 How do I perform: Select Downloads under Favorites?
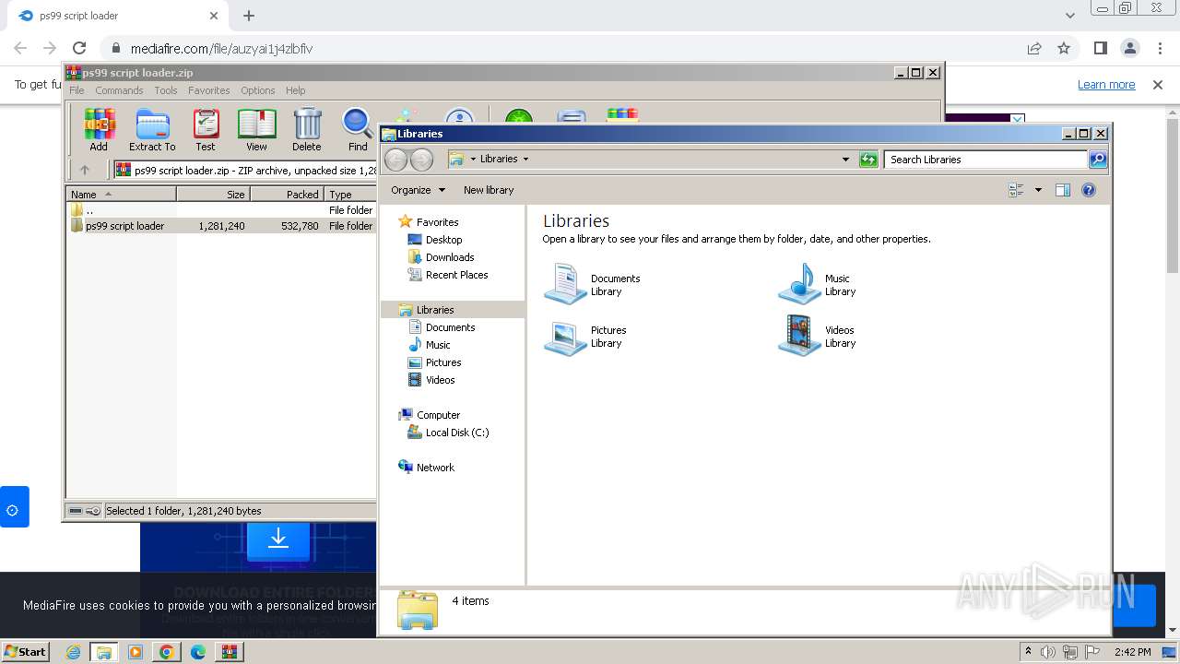tap(450, 257)
